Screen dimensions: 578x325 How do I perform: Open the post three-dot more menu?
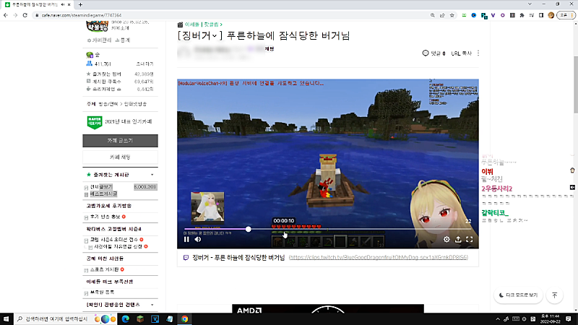point(478,53)
